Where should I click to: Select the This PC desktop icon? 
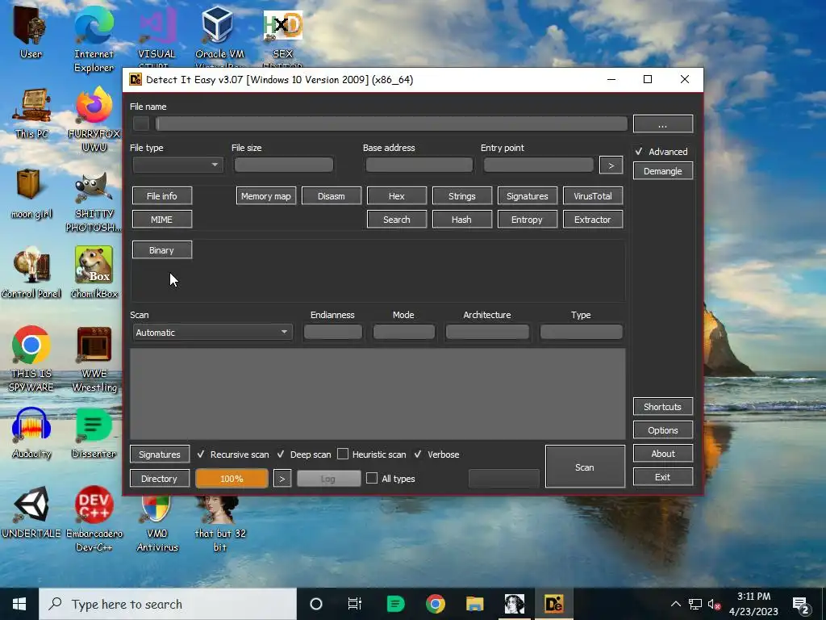(x=31, y=113)
